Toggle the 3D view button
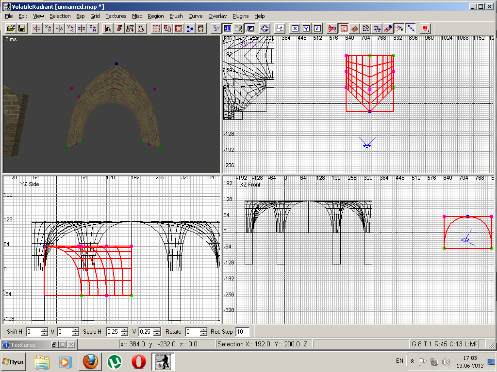 [227, 29]
